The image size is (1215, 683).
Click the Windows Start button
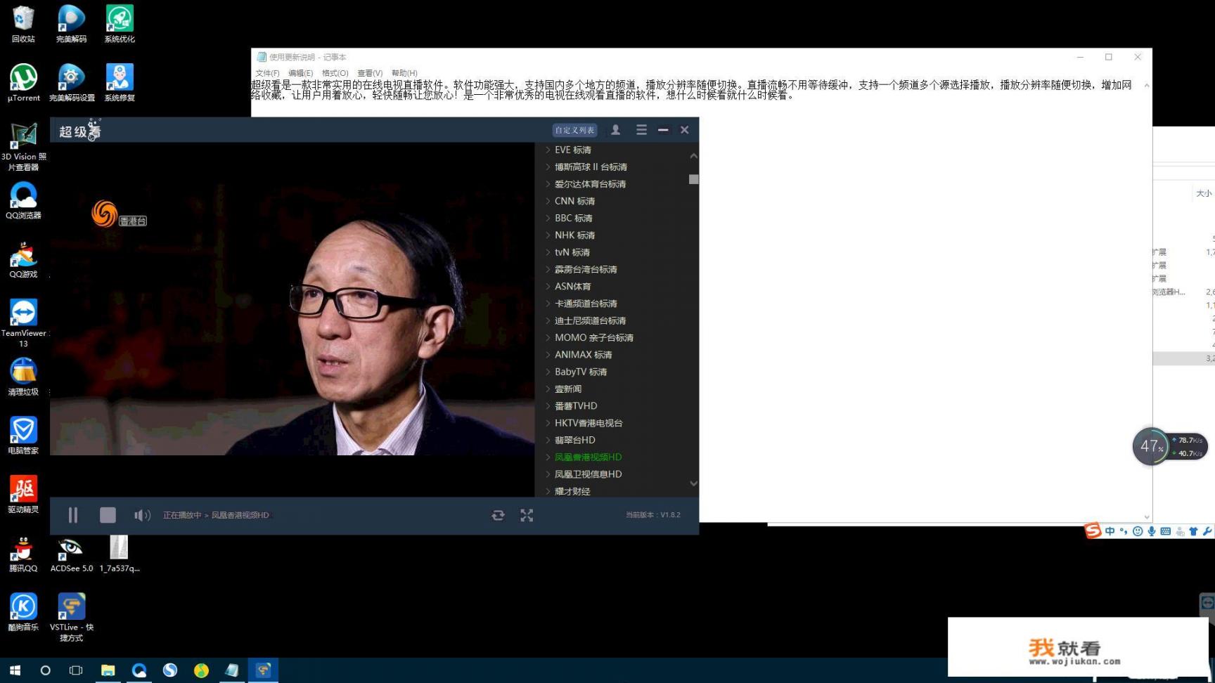(x=15, y=670)
